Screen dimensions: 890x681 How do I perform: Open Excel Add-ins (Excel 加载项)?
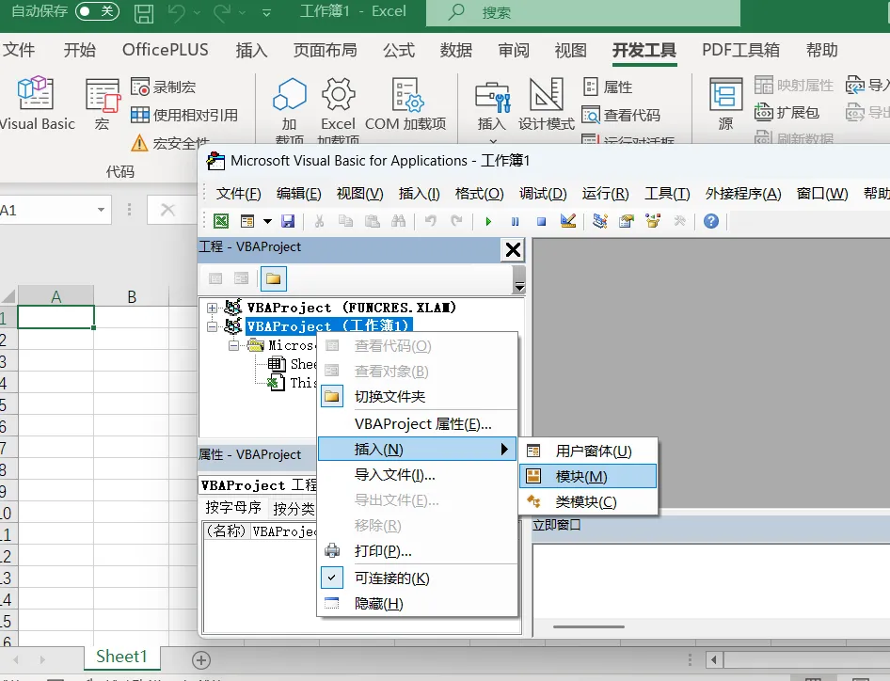pyautogui.click(x=339, y=108)
